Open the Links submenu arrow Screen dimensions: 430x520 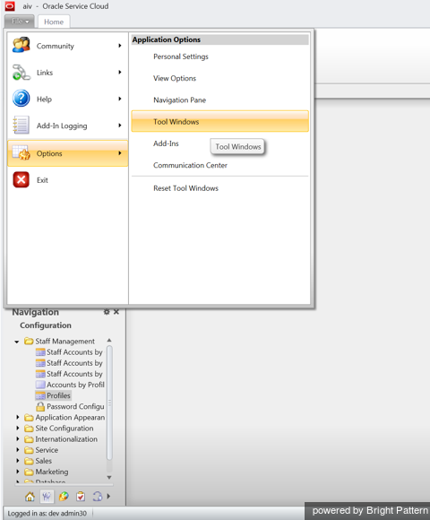pos(120,73)
